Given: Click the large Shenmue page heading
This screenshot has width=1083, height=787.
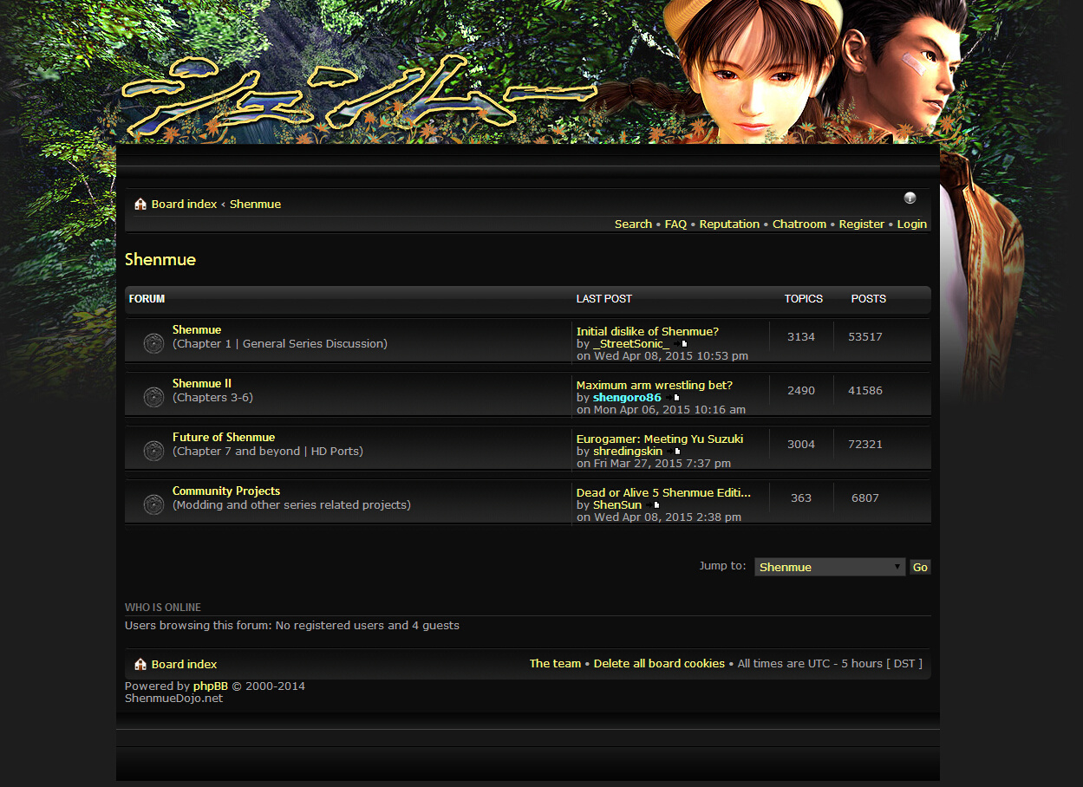Looking at the screenshot, I should (x=160, y=260).
